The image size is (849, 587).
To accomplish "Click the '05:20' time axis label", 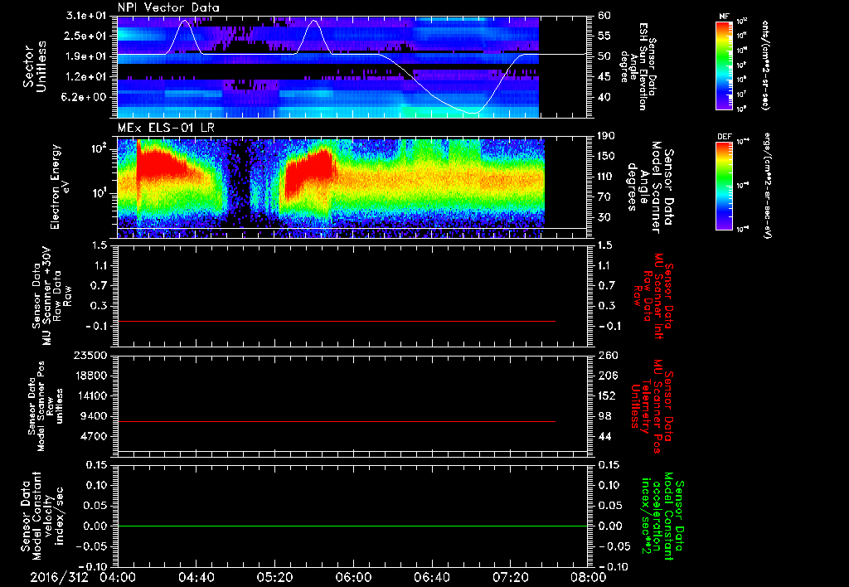I will tap(274, 577).
